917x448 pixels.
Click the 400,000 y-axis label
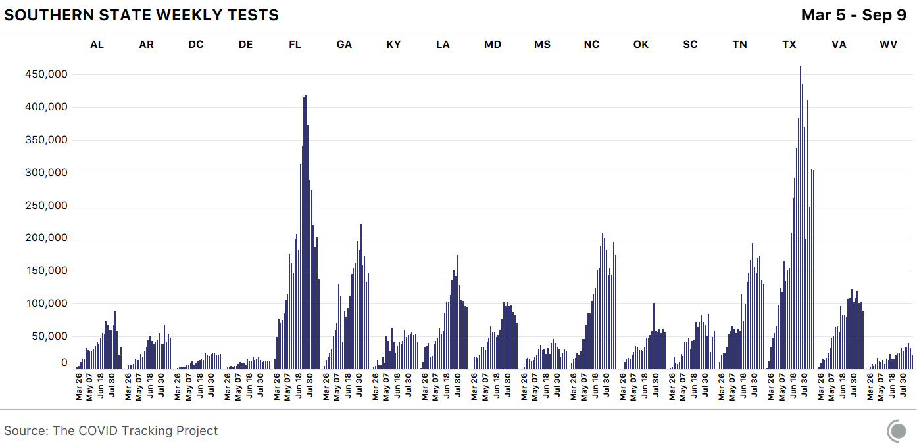tap(46, 107)
